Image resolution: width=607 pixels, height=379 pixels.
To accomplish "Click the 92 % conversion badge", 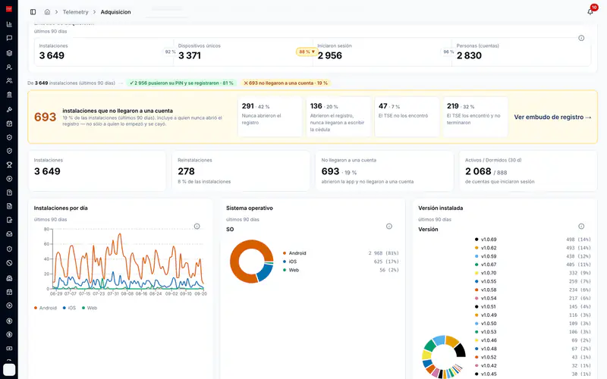I will tap(170, 52).
